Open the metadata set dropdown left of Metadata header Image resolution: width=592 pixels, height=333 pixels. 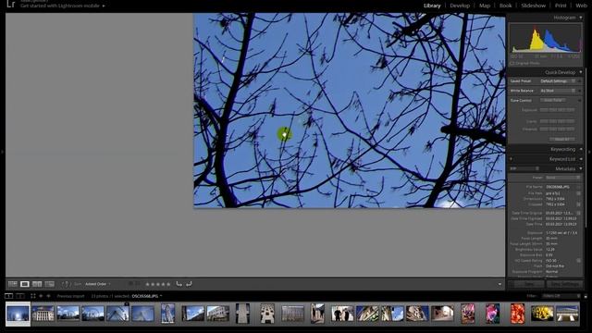point(524,168)
